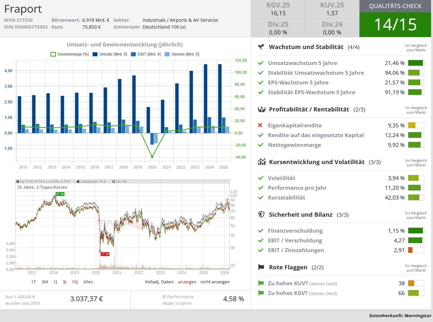The height and width of the screenshot is (322, 433).
Task: Click the green flag beside Zu hohes KUV
Action: click(261, 283)
